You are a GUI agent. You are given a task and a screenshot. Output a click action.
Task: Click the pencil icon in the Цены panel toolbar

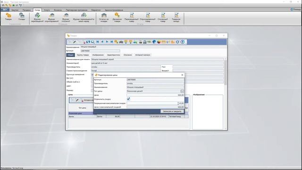(x=77, y=100)
